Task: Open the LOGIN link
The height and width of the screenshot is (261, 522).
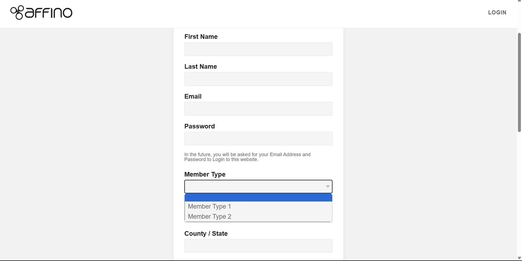Action: 497,12
